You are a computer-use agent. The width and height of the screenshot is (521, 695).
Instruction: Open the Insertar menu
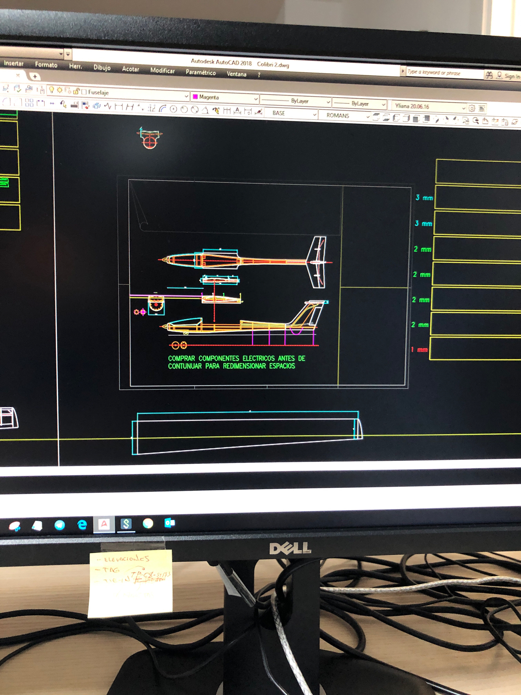pos(14,63)
